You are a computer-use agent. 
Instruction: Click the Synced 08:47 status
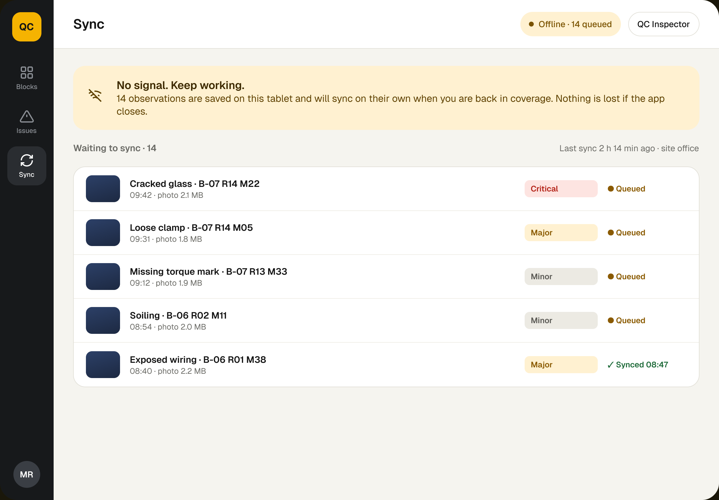(x=638, y=364)
